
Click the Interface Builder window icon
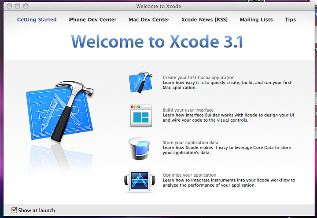141,116
